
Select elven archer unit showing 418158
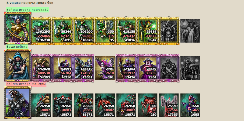(126, 31)
